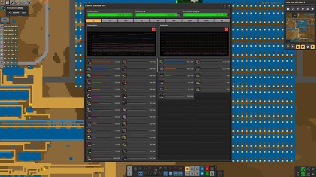
Task: Select the 1h time span tab
Action: point(142,21)
